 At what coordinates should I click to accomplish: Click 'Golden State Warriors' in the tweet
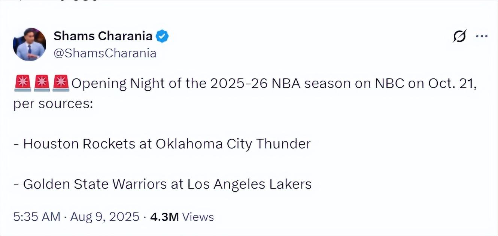[x=95, y=184]
